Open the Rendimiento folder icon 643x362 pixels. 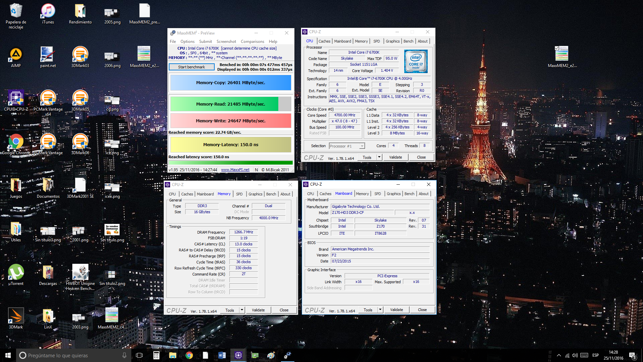pos(80,14)
